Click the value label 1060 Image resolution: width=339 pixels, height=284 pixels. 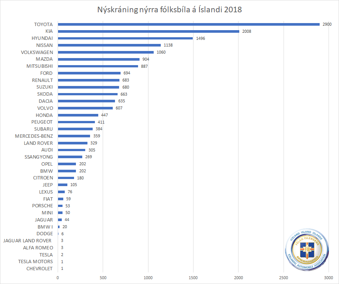click(x=161, y=52)
